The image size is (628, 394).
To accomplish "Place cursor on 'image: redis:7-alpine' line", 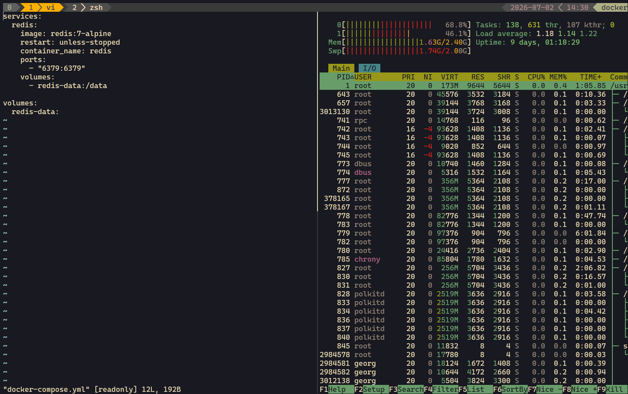I will (66, 33).
